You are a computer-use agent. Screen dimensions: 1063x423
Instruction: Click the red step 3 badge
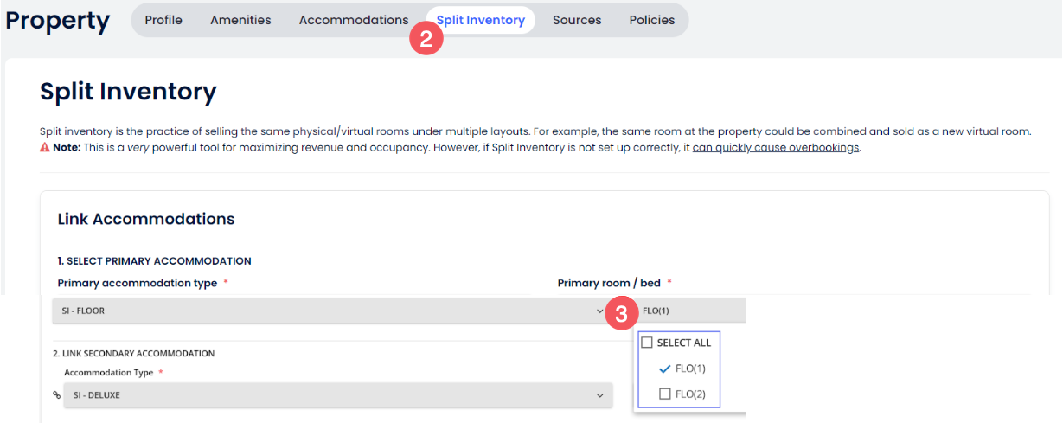click(620, 313)
